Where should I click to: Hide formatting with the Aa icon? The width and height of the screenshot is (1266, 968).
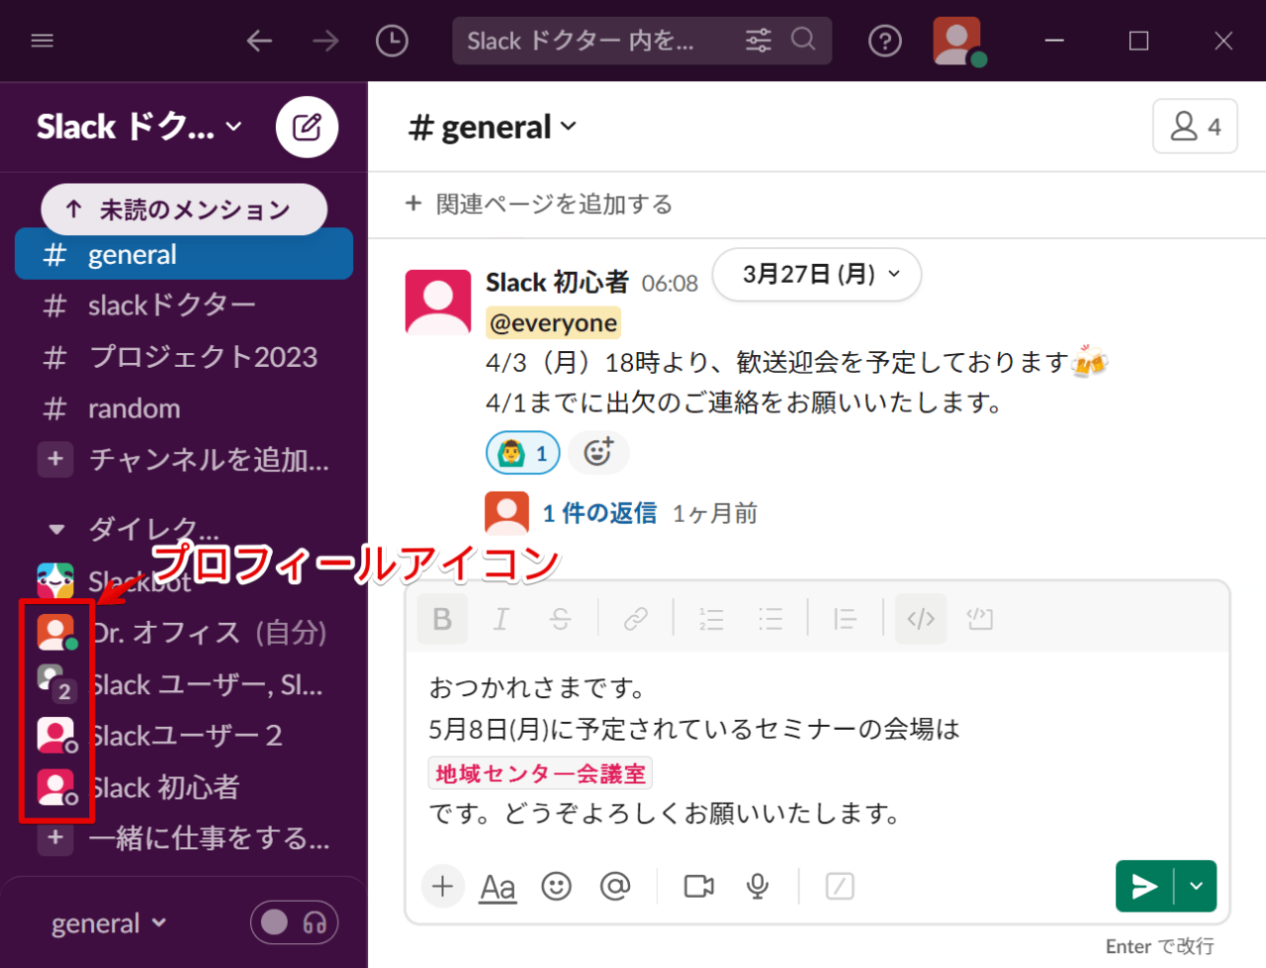click(x=497, y=887)
